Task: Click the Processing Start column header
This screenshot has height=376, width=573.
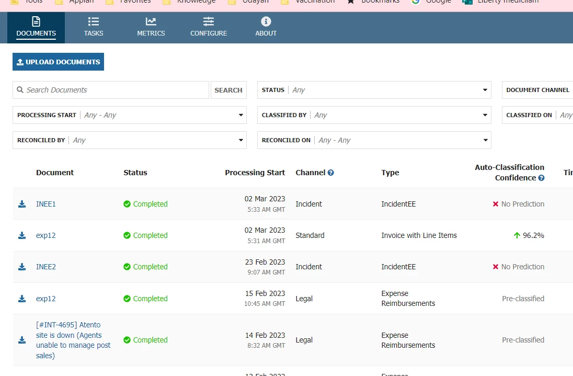Action: [255, 173]
